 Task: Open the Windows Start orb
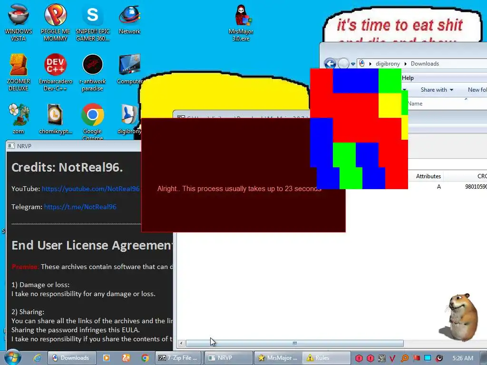click(x=12, y=357)
